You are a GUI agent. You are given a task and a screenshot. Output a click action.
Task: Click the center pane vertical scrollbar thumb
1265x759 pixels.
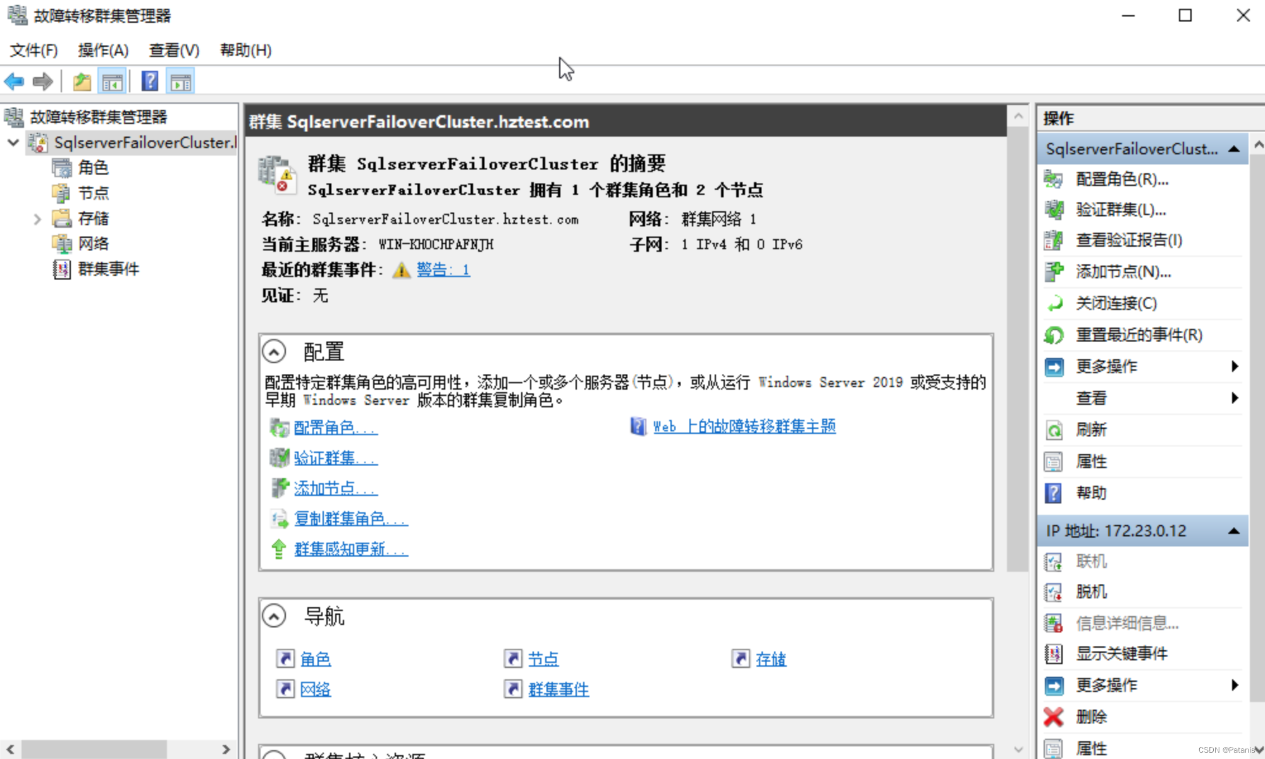(1018, 349)
